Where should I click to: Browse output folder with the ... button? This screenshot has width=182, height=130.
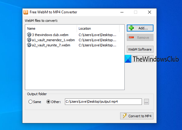coord(147,102)
